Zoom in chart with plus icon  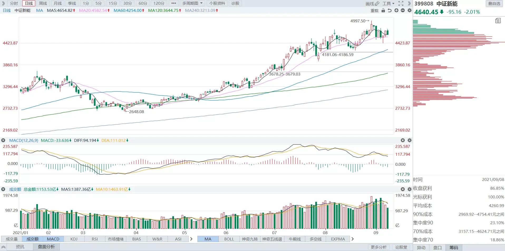396,11
